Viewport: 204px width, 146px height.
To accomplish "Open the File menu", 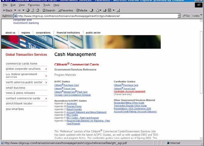I will [x=5, y=5].
